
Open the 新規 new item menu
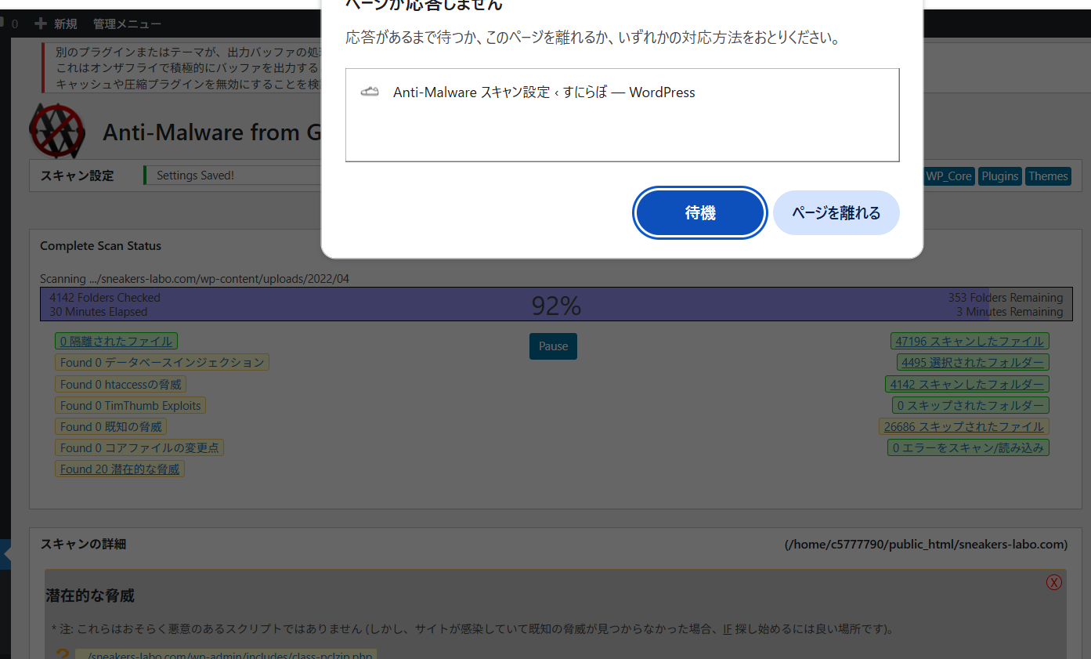[66, 24]
